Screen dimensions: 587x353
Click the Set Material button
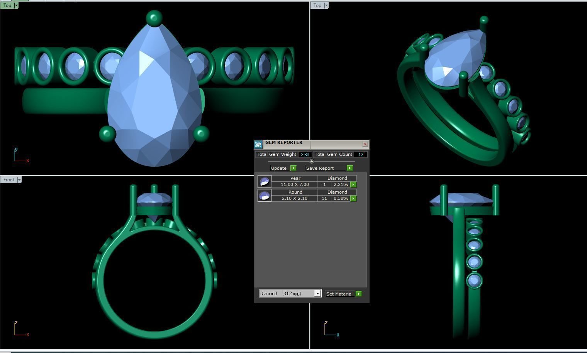pos(339,294)
